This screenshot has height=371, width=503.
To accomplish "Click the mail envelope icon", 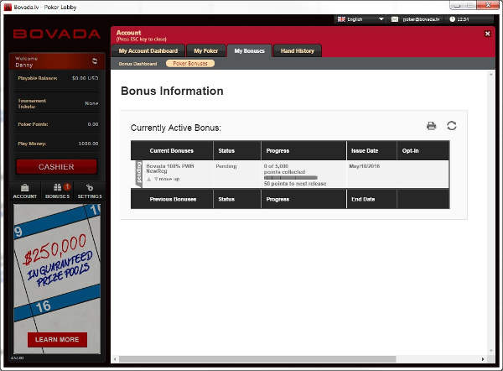I will pyautogui.click(x=395, y=19).
